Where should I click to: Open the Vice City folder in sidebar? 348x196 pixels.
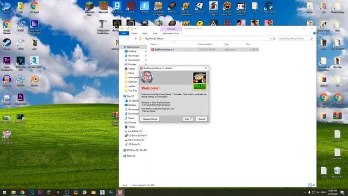(132, 90)
